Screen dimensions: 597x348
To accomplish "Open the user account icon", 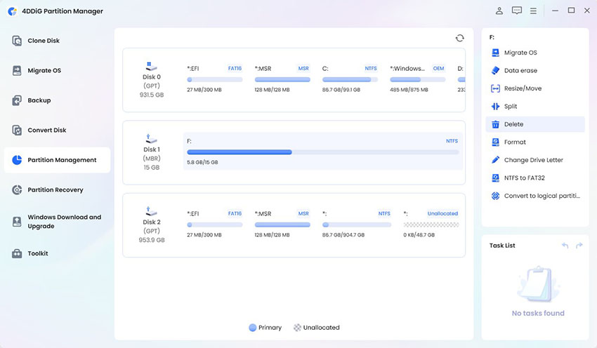I will pyautogui.click(x=499, y=11).
